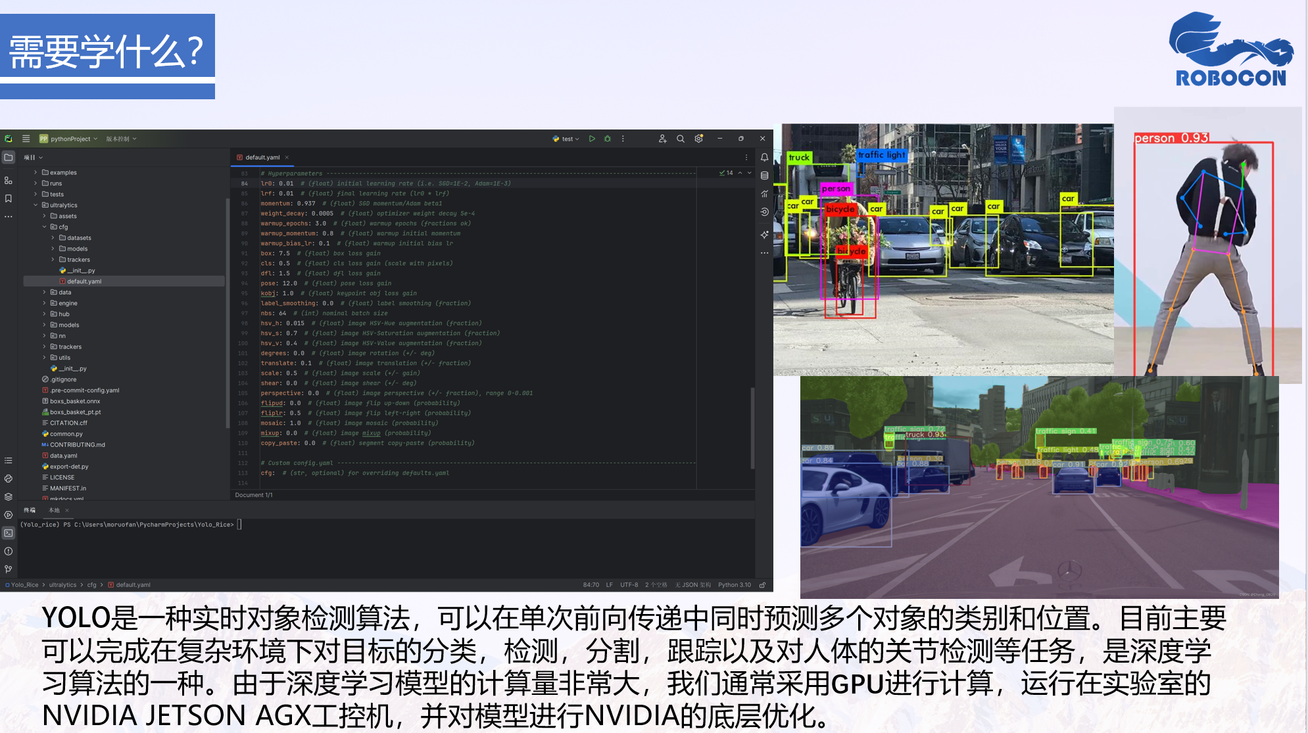Open the pythonProject dropdown
The width and height of the screenshot is (1308, 733).
click(68, 139)
